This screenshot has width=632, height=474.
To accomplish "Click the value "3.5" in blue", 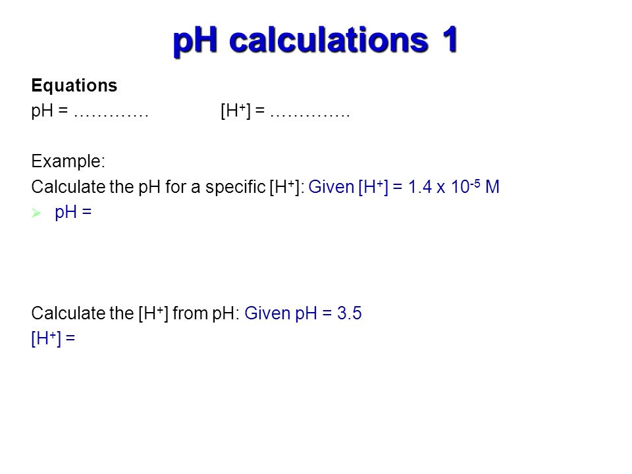I will 350,313.
